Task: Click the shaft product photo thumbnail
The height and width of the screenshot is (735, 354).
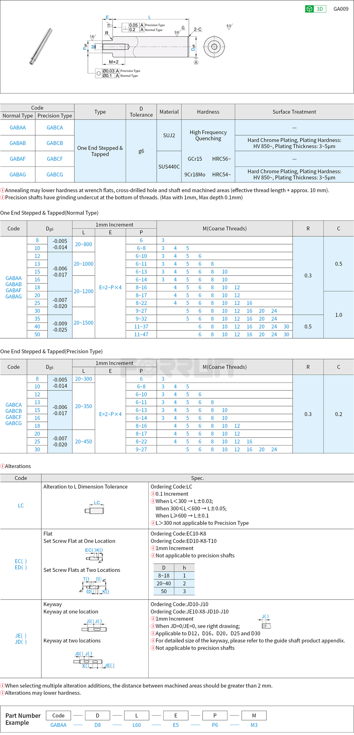Action: point(41,47)
